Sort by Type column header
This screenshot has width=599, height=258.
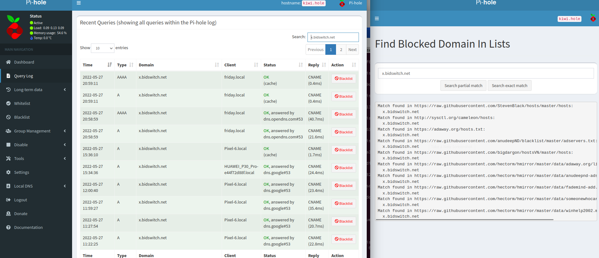tap(125, 65)
